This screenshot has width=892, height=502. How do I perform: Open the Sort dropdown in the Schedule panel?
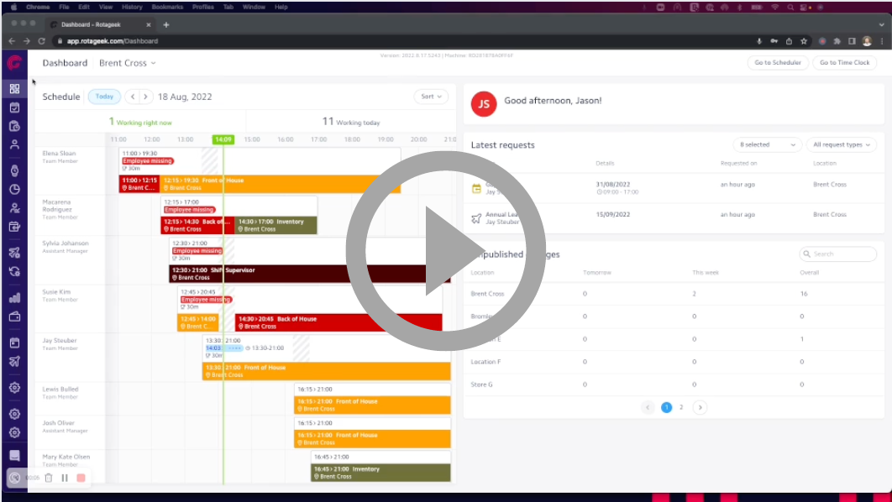click(431, 97)
